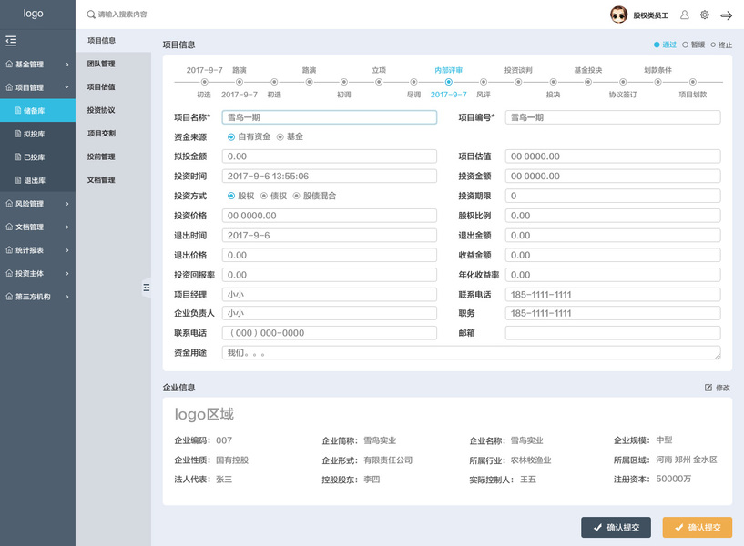Open the 项目交割 tab
744x546 pixels.
(x=114, y=134)
